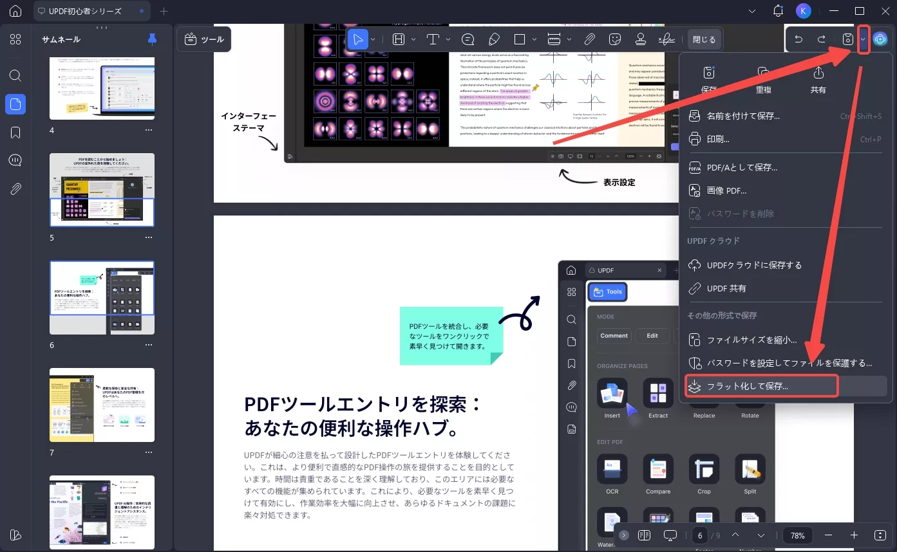Switch page layout using the two-page view icon
This screenshot has height=552, width=897.
coord(645,535)
